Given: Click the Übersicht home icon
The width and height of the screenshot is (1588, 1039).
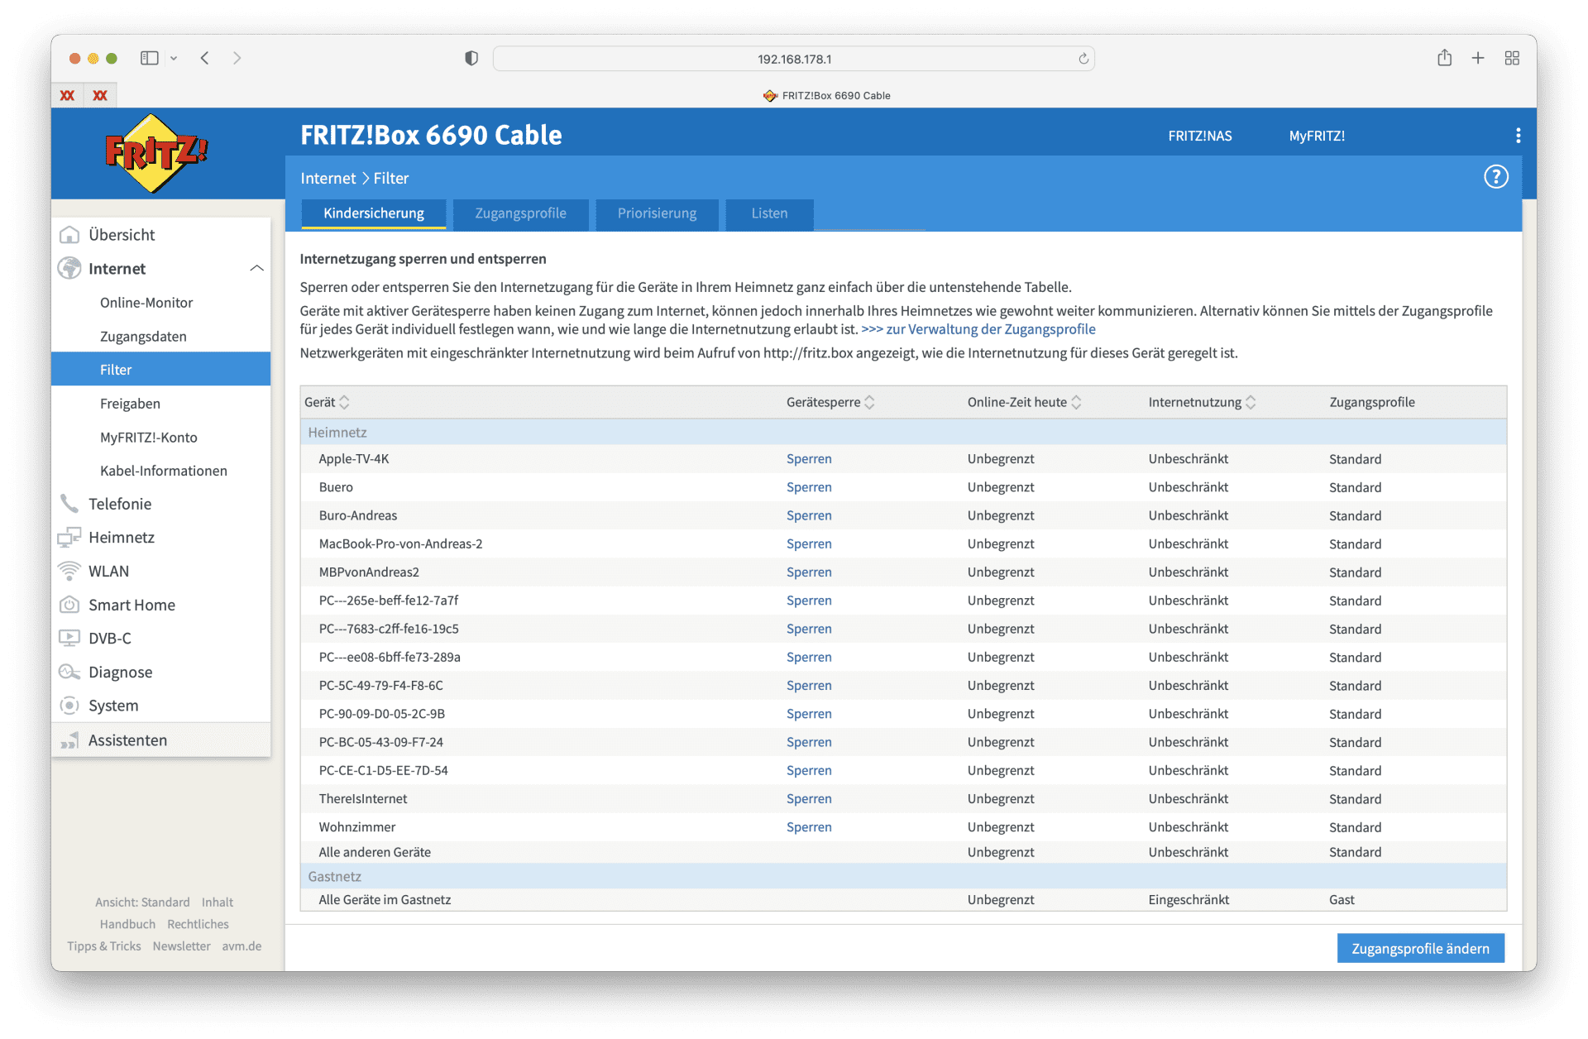Looking at the screenshot, I should tap(69, 235).
